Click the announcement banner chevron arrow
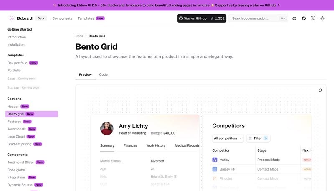 pyautogui.click(x=279, y=5)
